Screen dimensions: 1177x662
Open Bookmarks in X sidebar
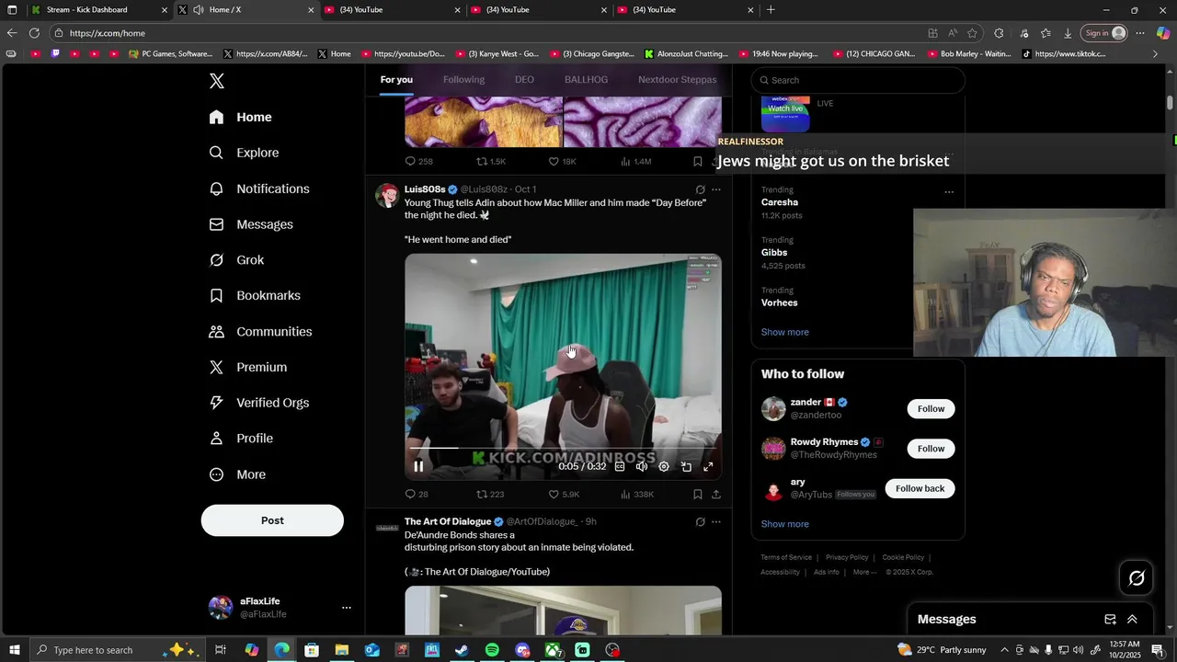click(x=256, y=295)
